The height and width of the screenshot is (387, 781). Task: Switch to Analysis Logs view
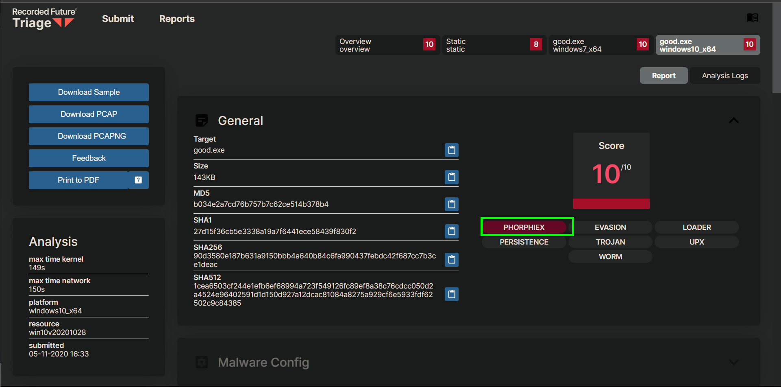[x=724, y=76]
